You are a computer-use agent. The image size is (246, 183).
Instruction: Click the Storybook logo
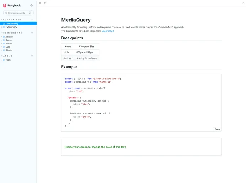(x=12, y=5)
